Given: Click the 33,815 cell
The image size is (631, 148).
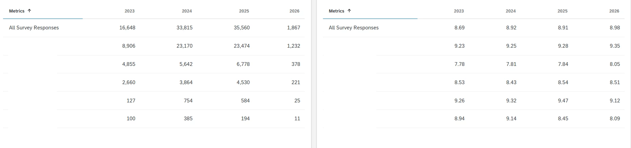Looking at the screenshot, I should [185, 28].
